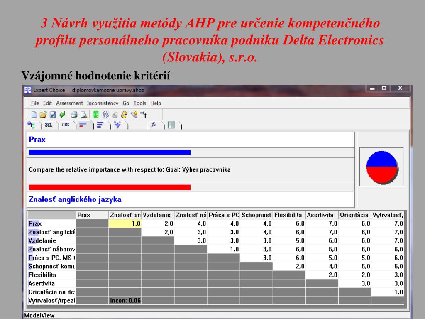425x319 pixels.
Task: Maximize the Expert Choice window
Action: 384,88
